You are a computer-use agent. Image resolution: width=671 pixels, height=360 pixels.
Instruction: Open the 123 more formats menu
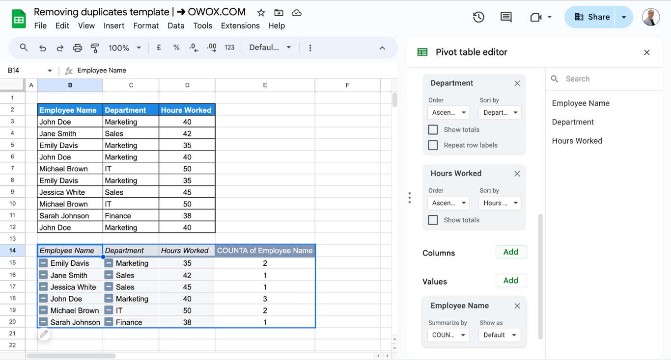(x=229, y=48)
